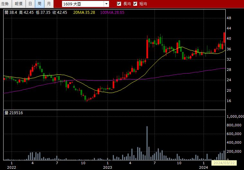The height and width of the screenshot is (170, 244).
Task: Click the yellow 20MA 35.28 legend
Action: click(x=84, y=13)
